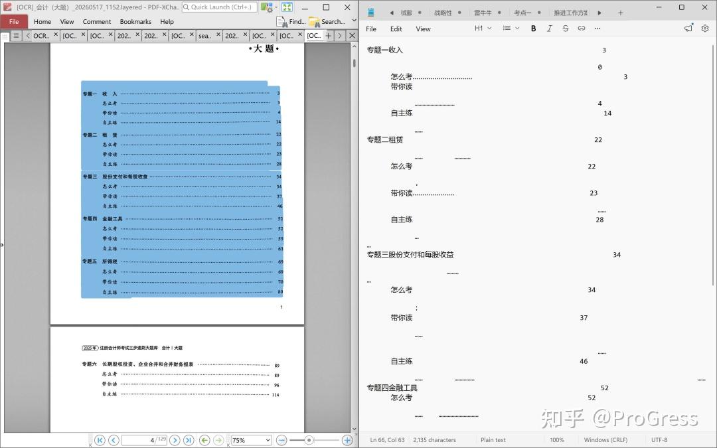Screen dimensions: 717x448
Task: Toggle italic formatting in Notepad
Action: pos(549,29)
